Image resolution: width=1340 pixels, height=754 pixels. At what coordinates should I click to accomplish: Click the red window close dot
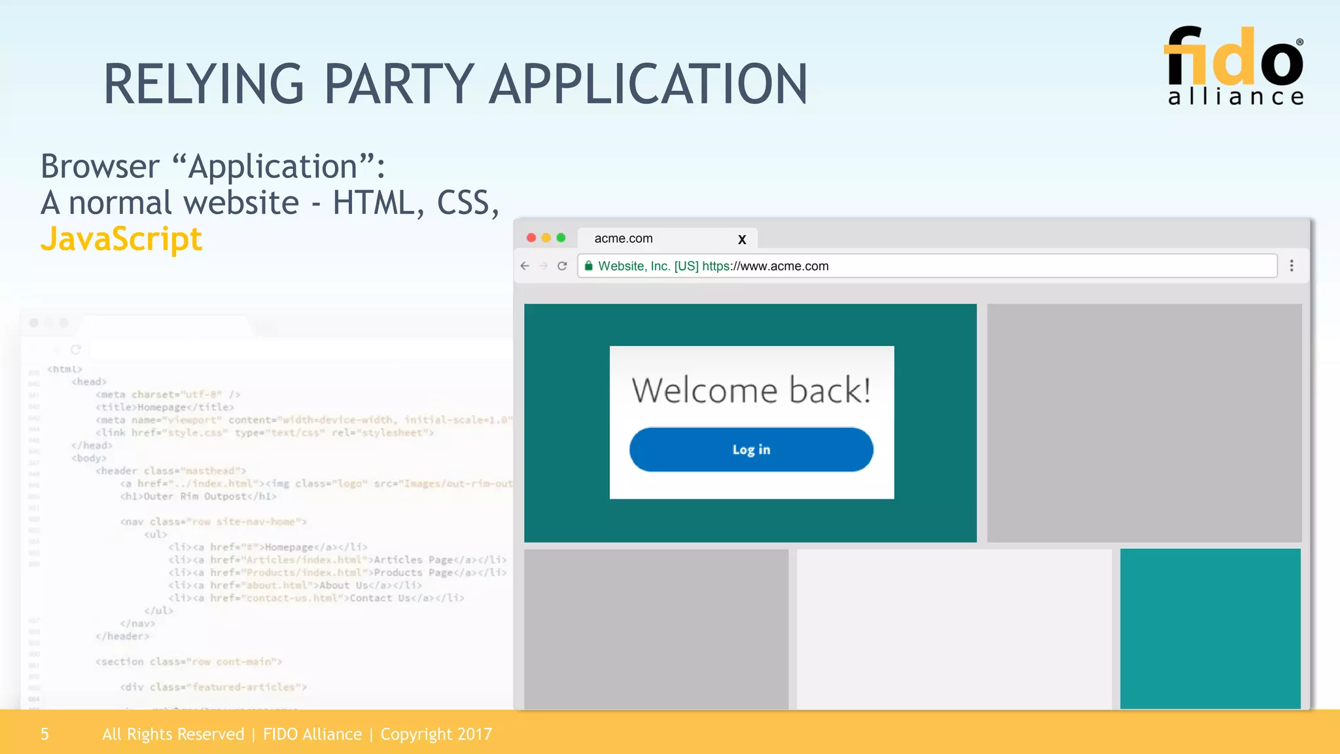point(531,238)
